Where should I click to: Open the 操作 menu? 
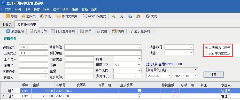pos(37,10)
